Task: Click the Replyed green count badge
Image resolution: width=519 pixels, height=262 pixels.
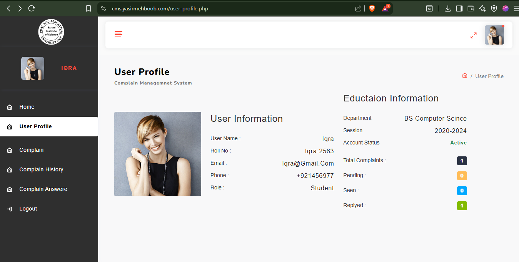Action: tap(462, 206)
